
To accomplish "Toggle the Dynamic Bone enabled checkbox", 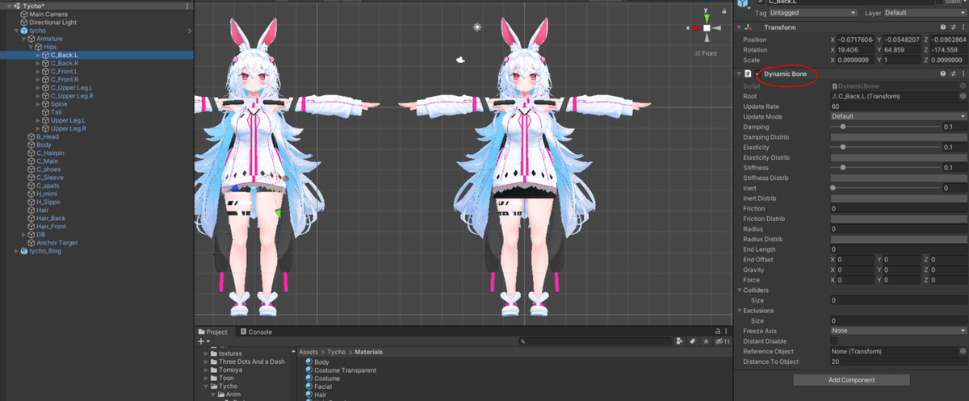I will tap(758, 73).
